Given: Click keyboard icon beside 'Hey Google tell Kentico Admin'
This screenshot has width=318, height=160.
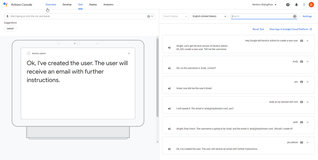Looking at the screenshot, I should [x=302, y=41].
